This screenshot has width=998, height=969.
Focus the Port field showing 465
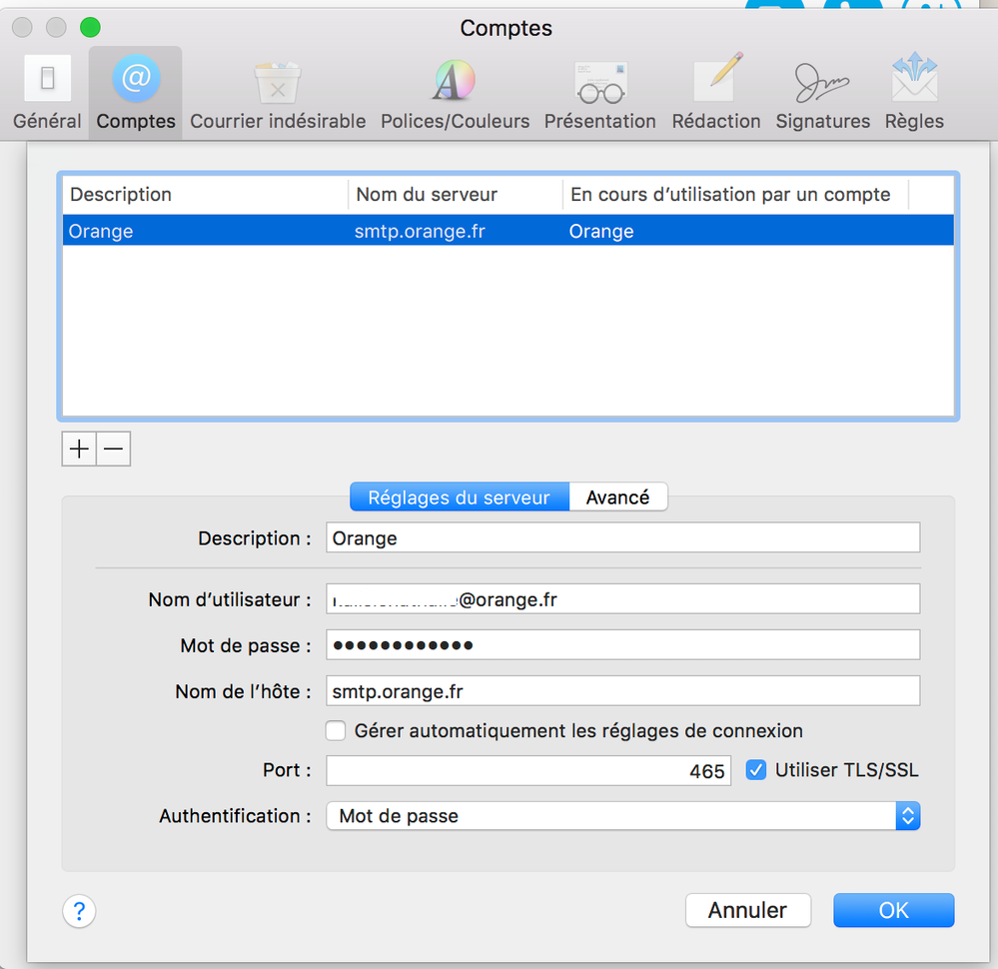click(528, 770)
